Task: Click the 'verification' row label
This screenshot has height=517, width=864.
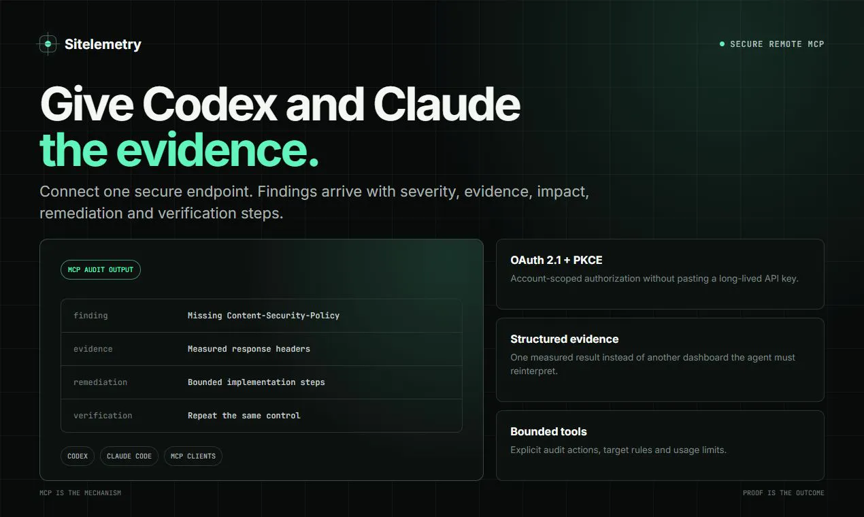Action: click(103, 416)
